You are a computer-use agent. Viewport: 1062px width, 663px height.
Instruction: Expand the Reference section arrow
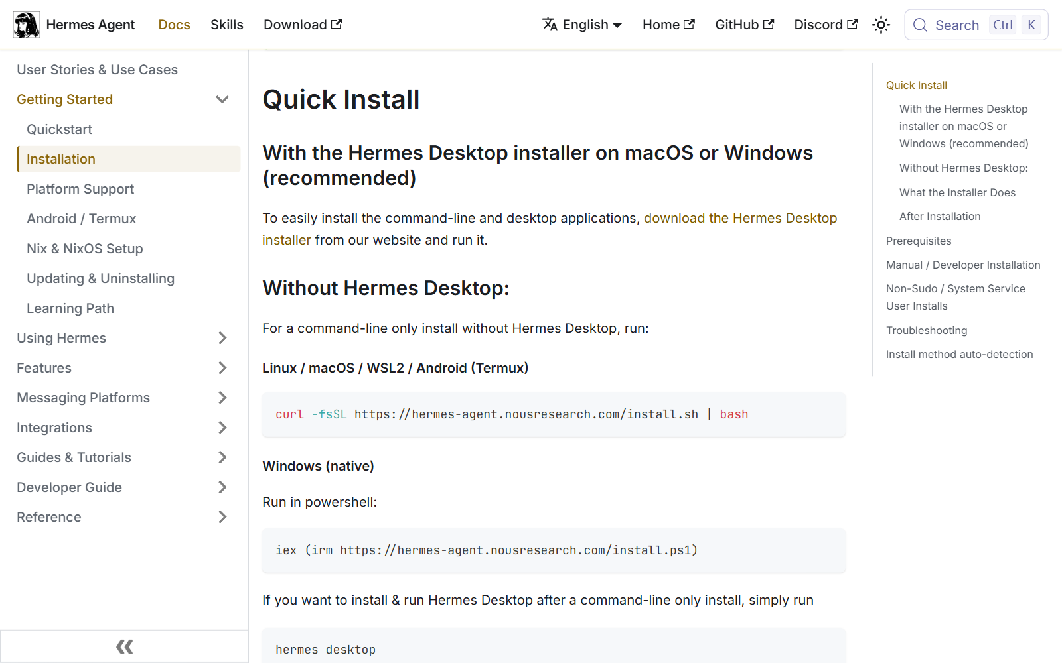click(x=222, y=517)
